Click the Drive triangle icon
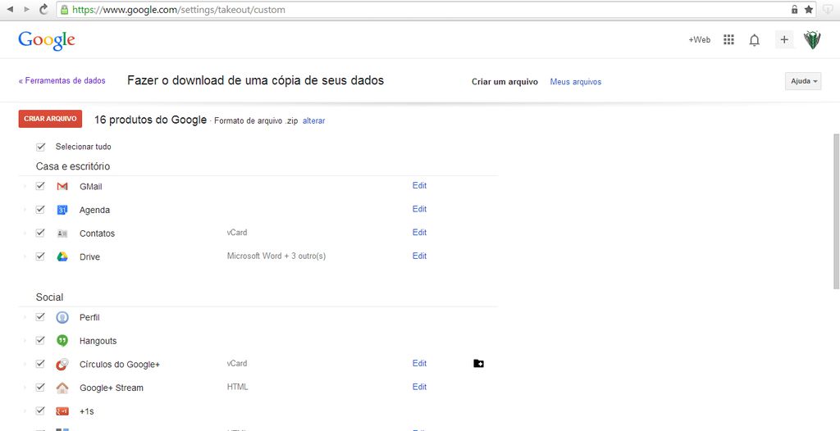The width and height of the screenshot is (840, 431). (62, 256)
